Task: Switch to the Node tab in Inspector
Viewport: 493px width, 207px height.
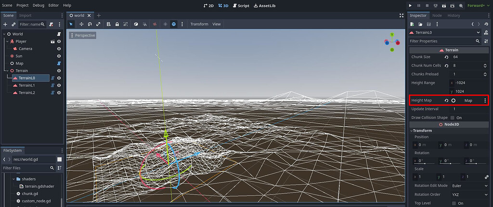Action: pos(437,15)
